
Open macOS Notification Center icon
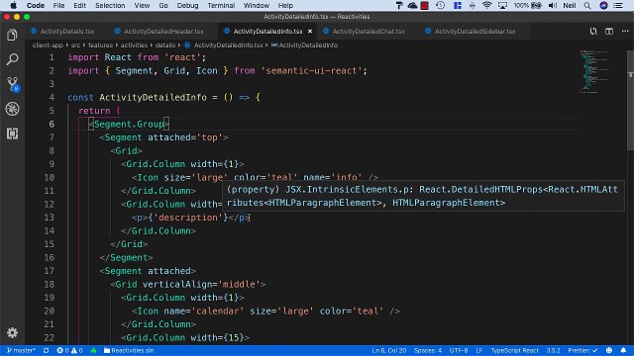(618, 5)
